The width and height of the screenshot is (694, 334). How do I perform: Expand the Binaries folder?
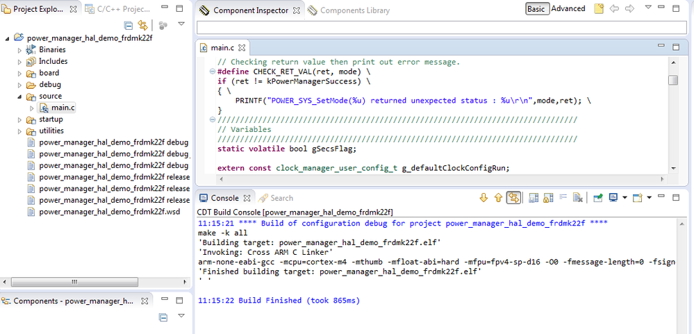click(x=19, y=50)
